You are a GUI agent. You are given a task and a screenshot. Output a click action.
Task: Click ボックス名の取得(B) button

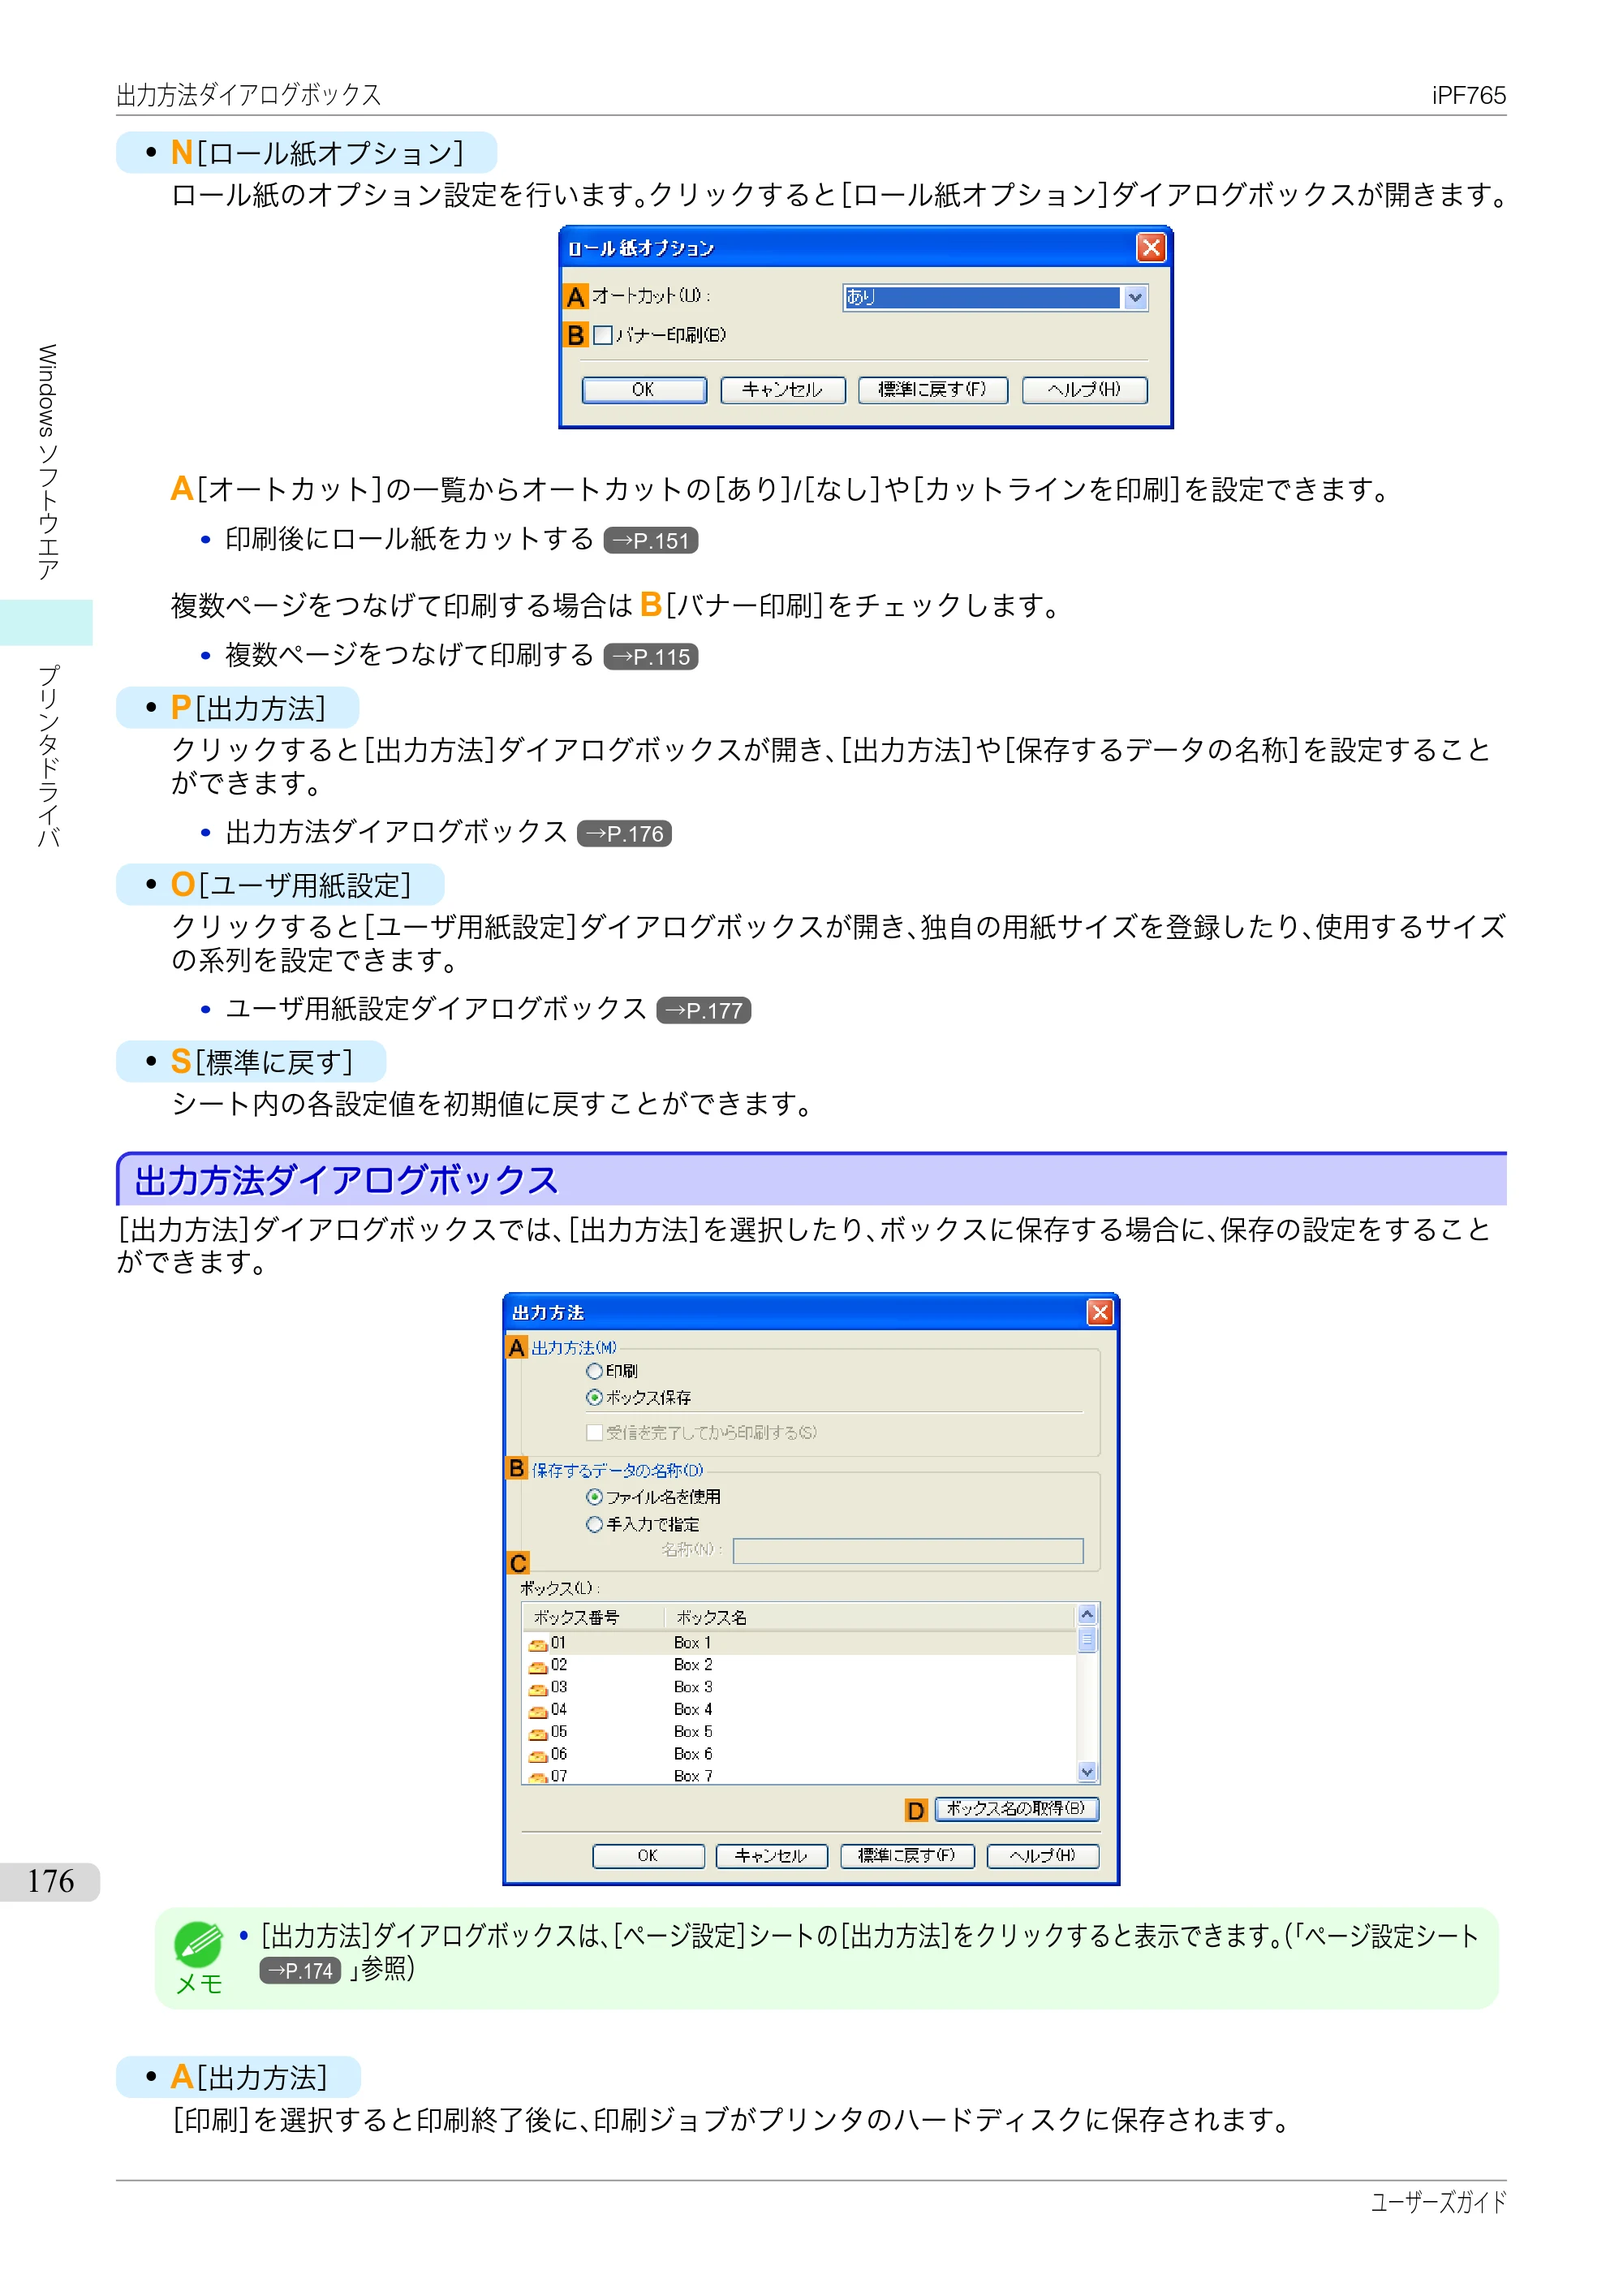tap(1016, 1810)
